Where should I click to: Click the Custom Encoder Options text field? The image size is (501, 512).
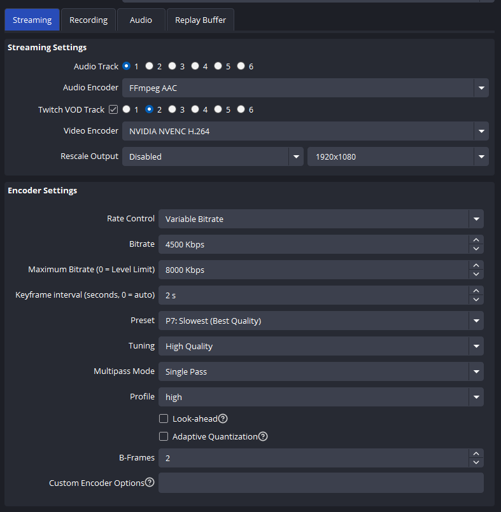pos(321,483)
